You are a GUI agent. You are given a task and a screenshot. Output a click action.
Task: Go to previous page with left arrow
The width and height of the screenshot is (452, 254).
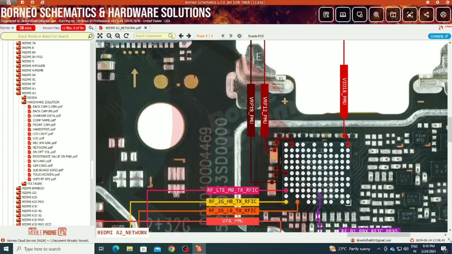point(181,36)
